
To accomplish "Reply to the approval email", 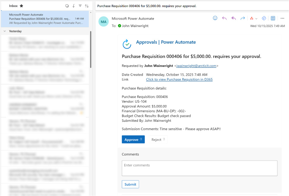I will (224, 18).
